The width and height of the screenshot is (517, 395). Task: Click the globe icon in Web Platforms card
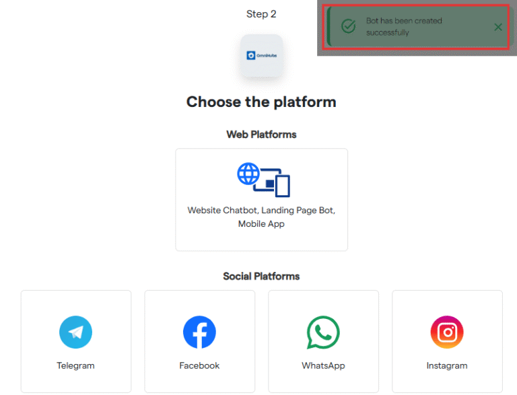[x=248, y=174]
